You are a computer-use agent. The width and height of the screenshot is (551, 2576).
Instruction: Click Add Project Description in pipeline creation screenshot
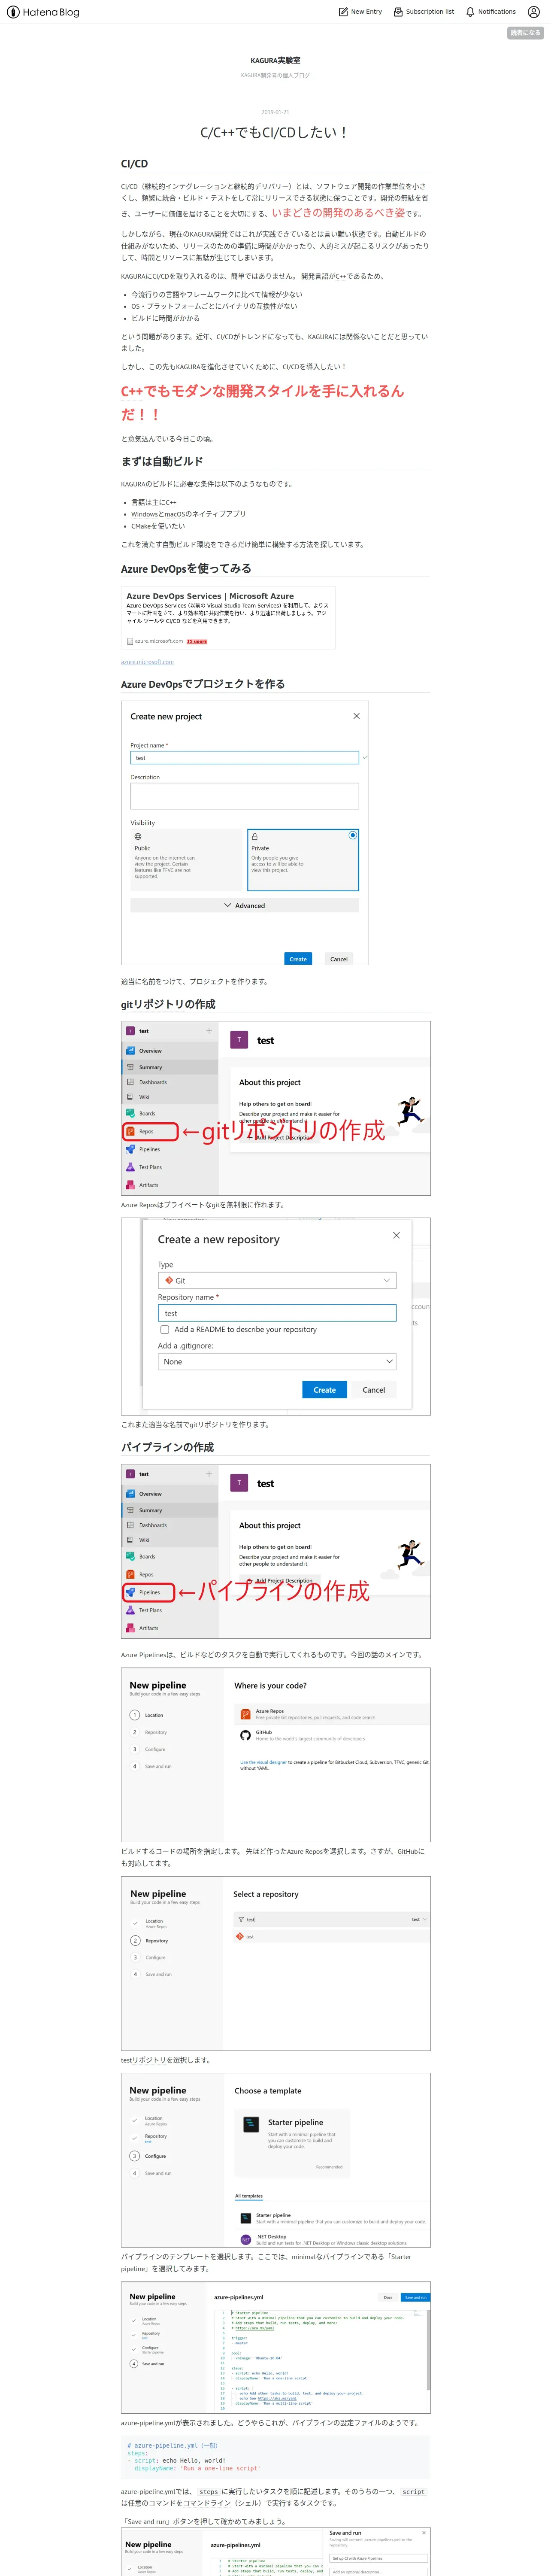click(281, 1581)
